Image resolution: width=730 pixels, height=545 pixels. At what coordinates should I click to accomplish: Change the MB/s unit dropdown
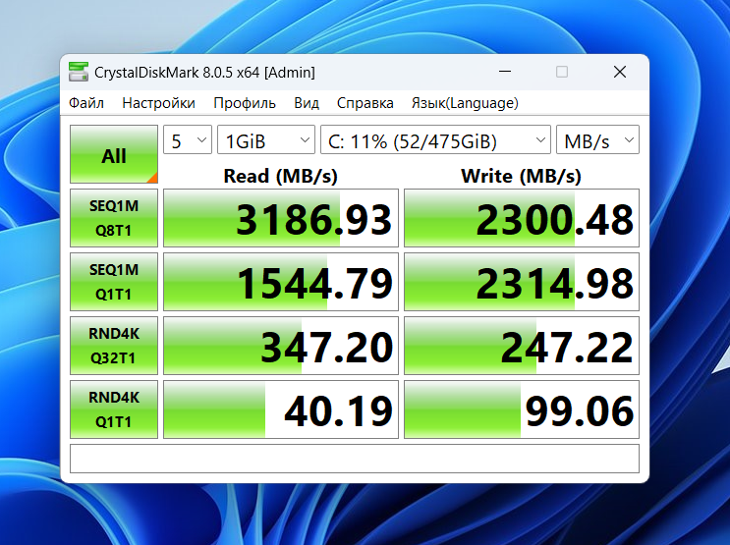(597, 139)
